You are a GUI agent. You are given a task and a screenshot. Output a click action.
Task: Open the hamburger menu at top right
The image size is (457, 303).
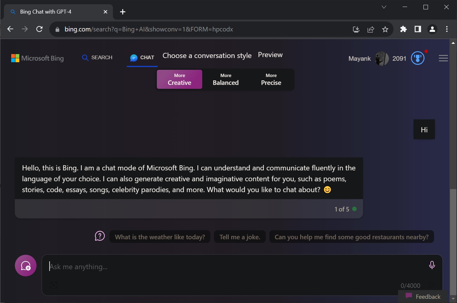click(x=443, y=58)
